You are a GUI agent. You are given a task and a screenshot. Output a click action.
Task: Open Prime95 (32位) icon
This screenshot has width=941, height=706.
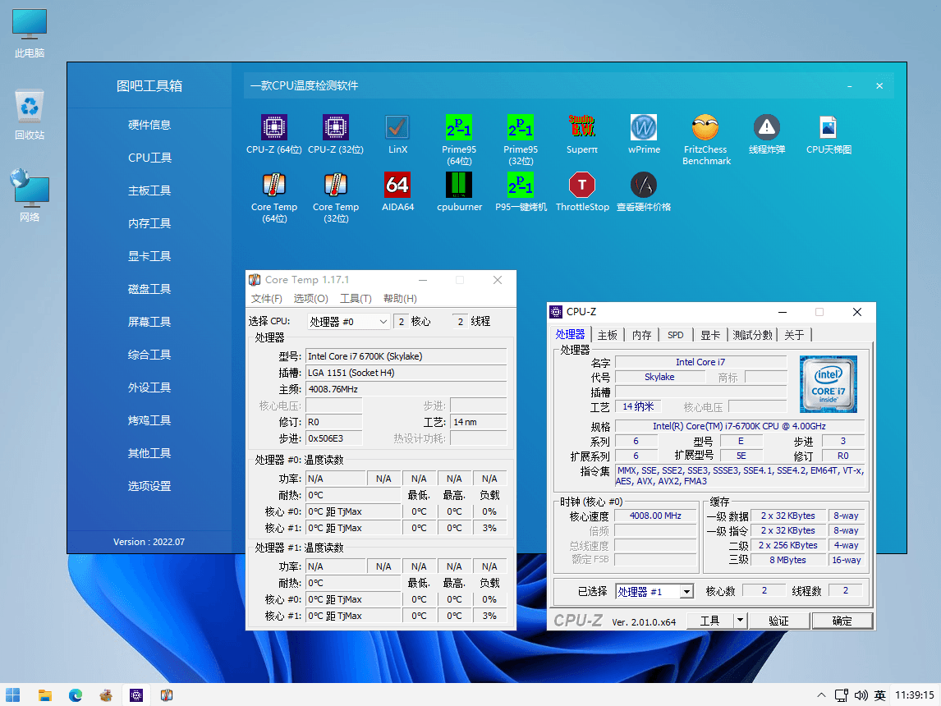coord(521,127)
